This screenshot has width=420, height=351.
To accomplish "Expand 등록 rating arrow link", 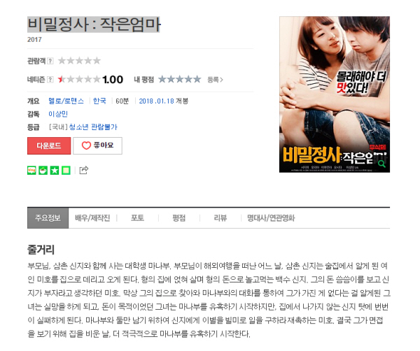I will tap(215, 80).
